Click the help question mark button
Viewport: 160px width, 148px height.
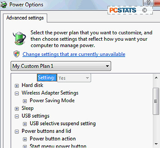click(148, 3)
